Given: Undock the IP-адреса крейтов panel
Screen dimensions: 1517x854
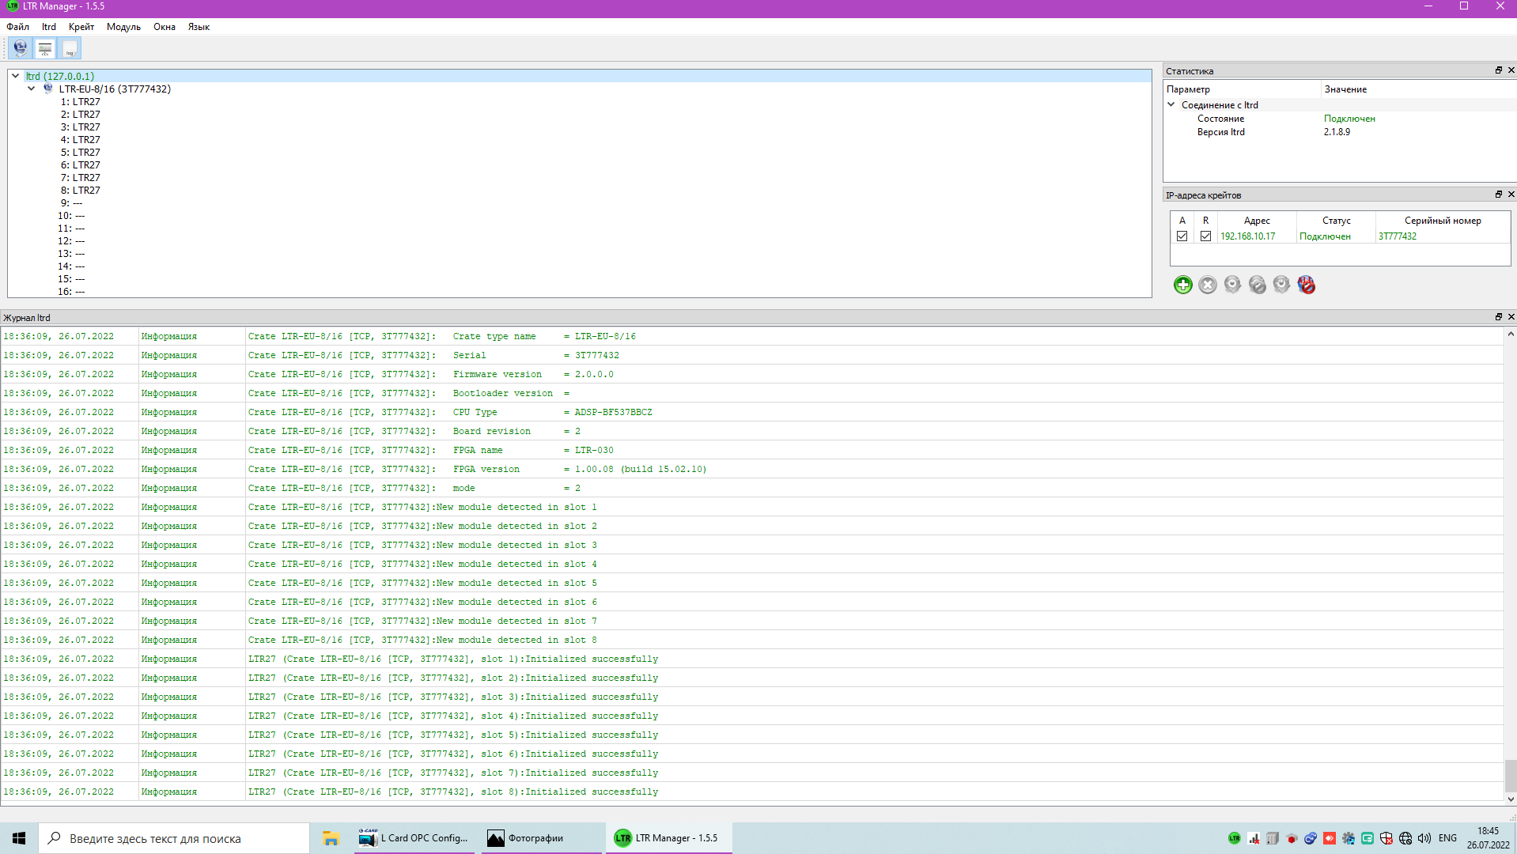Looking at the screenshot, I should point(1498,195).
